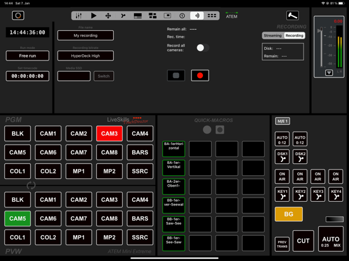This screenshot has height=261, width=349.
Task: Click first AUTO 0:12 button above DSK1
Action: pos(282,139)
